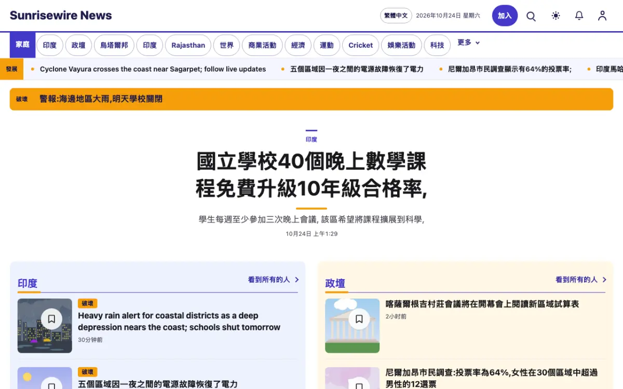Open the 政壇 navigation tab

pyautogui.click(x=78, y=45)
